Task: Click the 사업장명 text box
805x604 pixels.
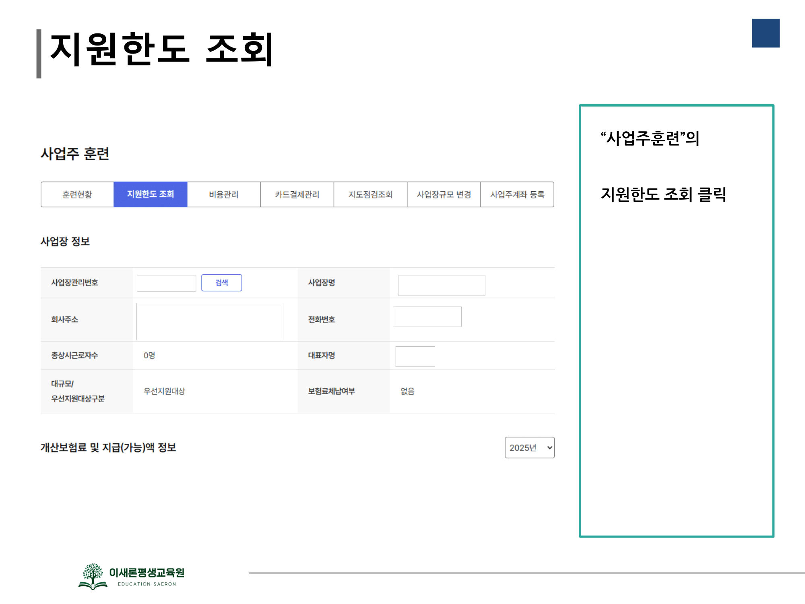Action: pos(441,285)
